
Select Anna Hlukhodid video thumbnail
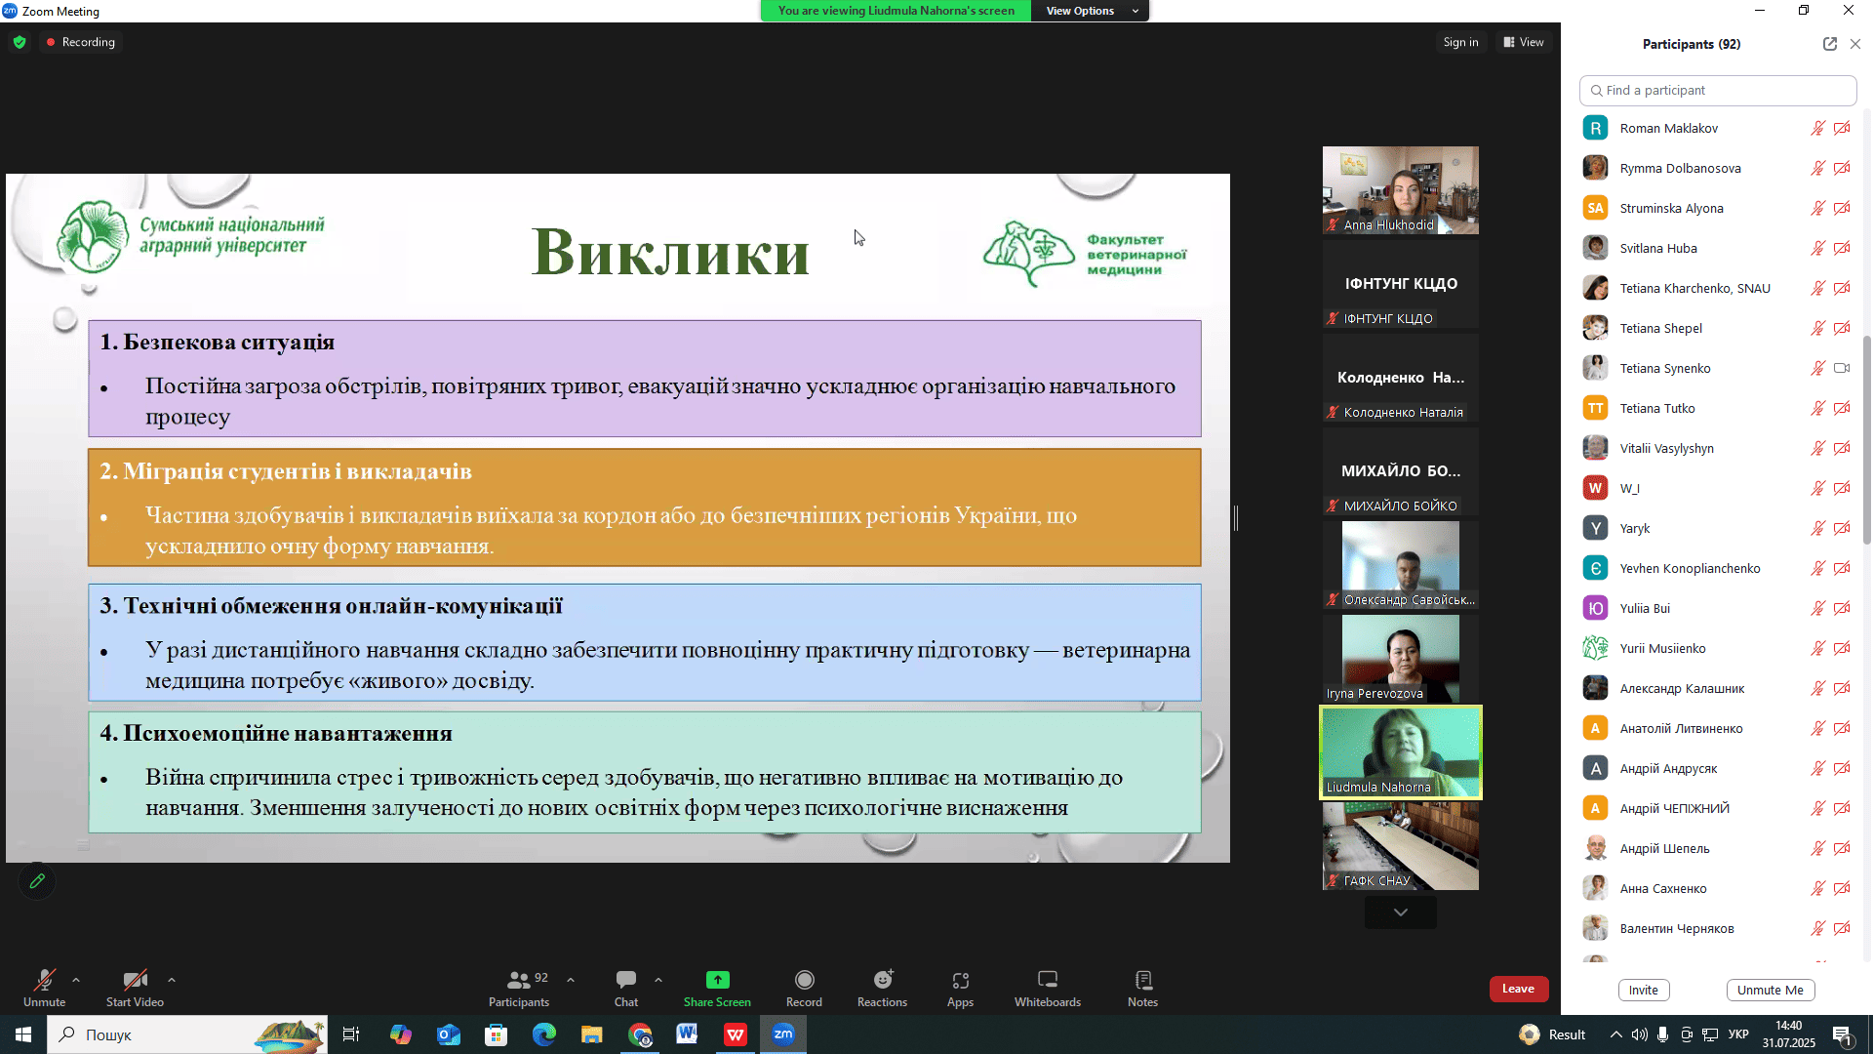click(1401, 190)
